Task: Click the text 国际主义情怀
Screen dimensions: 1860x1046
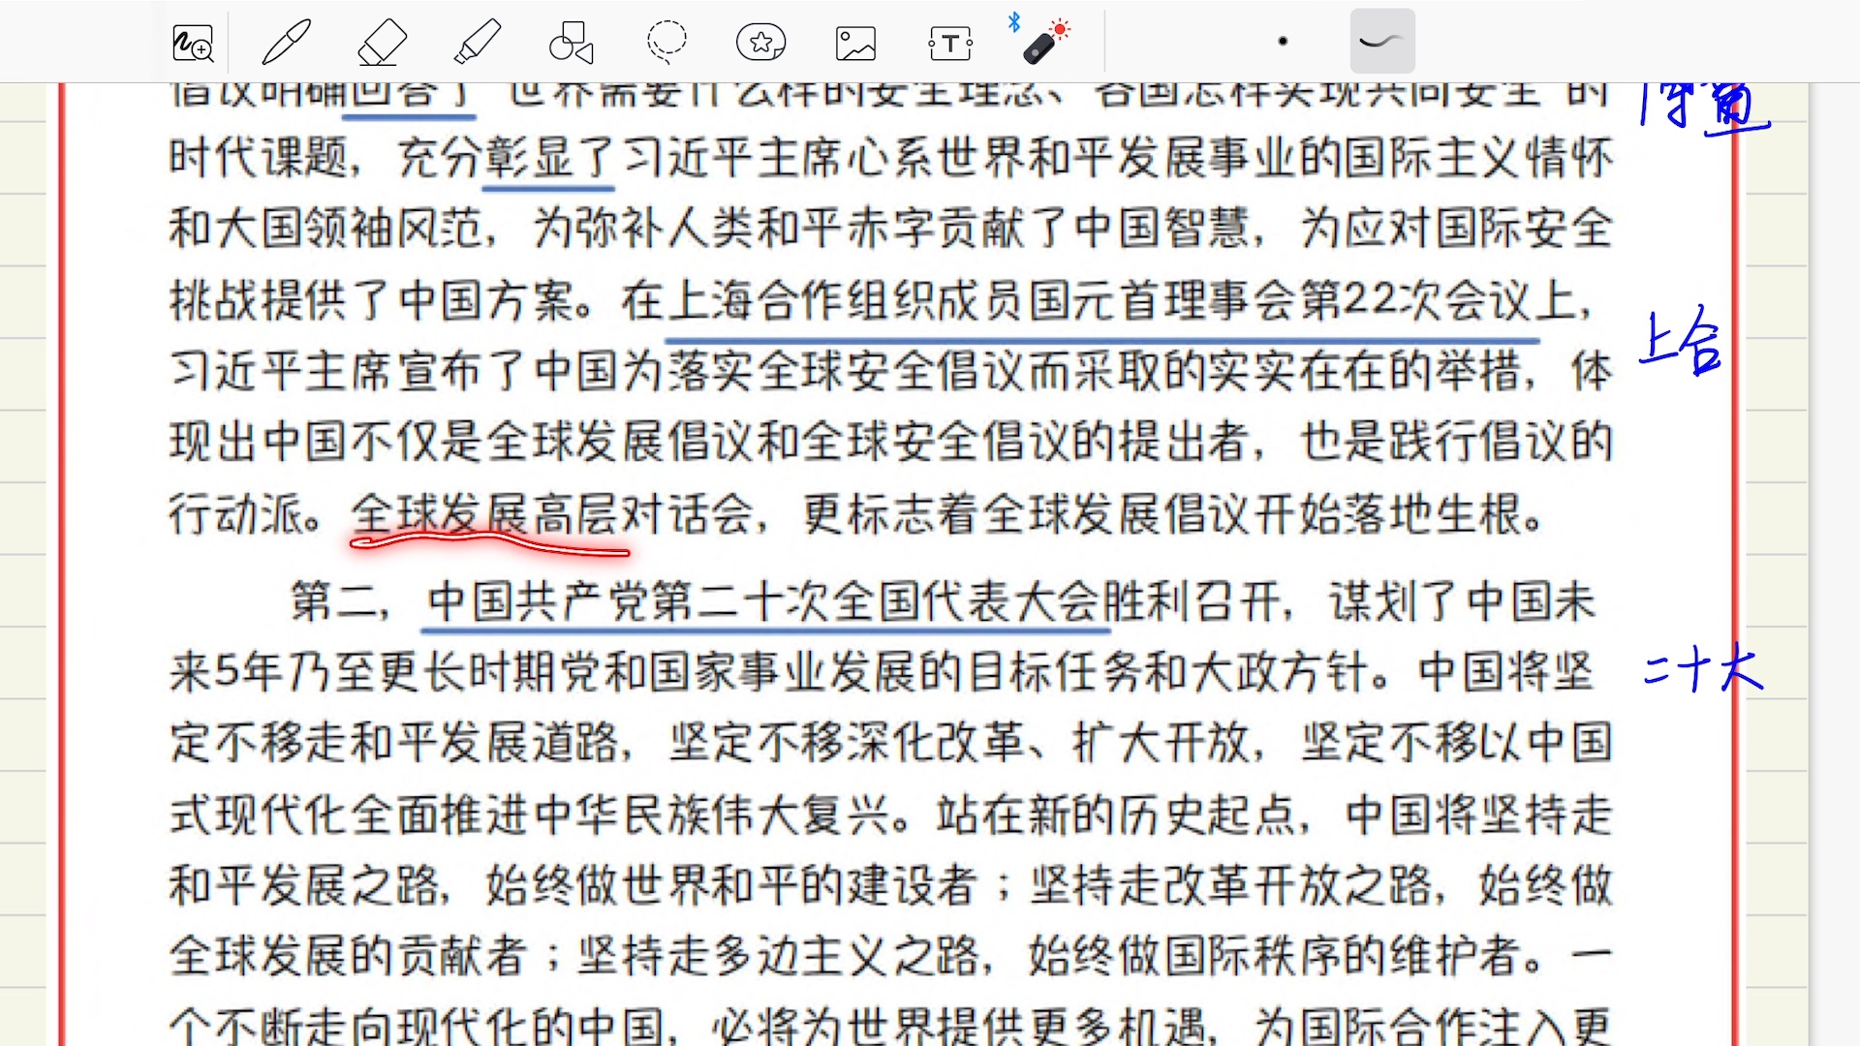Action: pyautogui.click(x=1478, y=157)
